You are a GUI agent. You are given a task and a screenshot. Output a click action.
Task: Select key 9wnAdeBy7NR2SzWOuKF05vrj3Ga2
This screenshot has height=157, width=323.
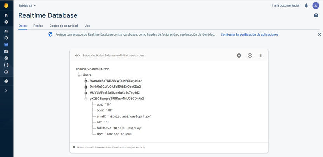tap(116, 81)
